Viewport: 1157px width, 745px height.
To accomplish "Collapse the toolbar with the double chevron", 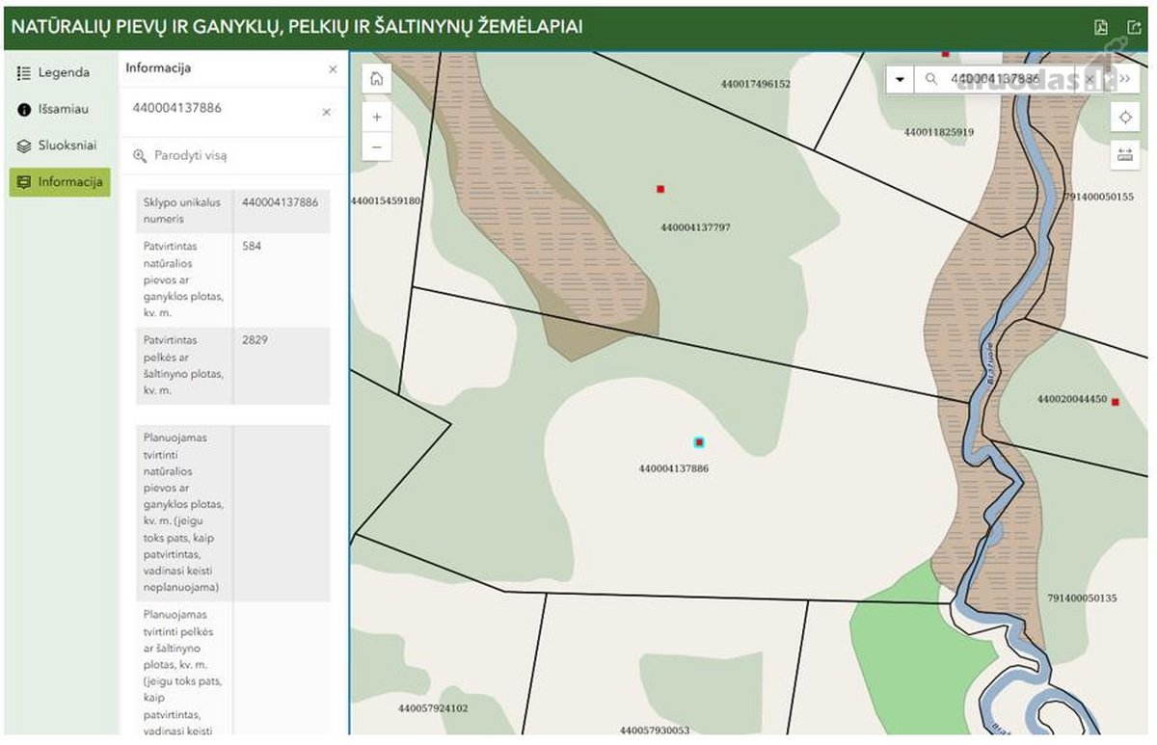I will (1124, 79).
